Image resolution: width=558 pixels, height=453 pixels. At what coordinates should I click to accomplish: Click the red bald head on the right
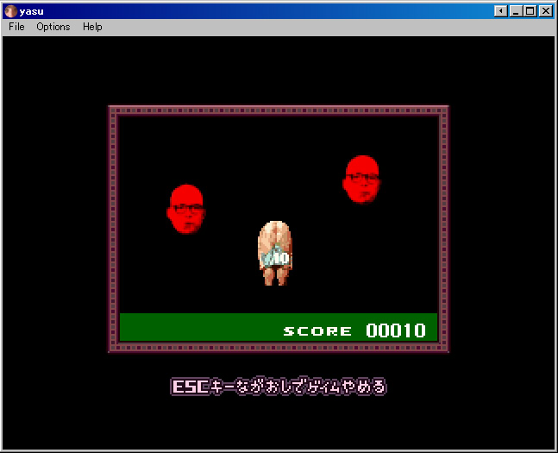(x=361, y=179)
